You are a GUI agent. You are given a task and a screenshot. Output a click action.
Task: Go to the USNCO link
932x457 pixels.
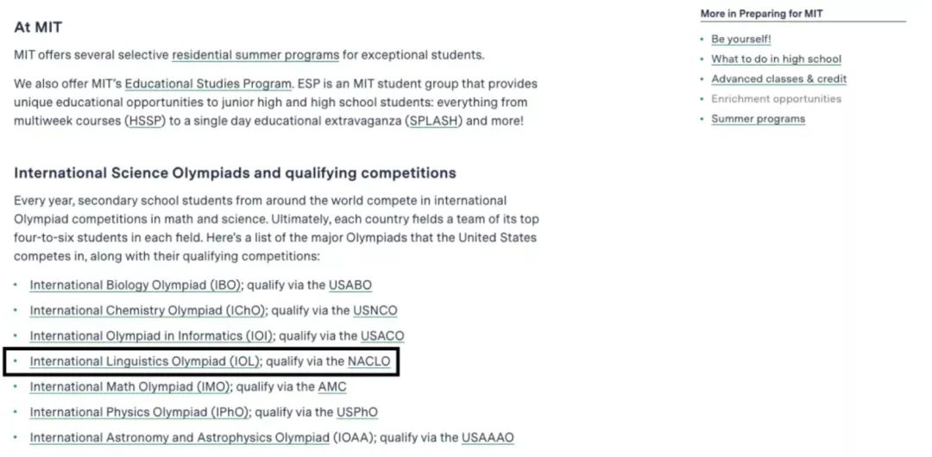click(375, 310)
